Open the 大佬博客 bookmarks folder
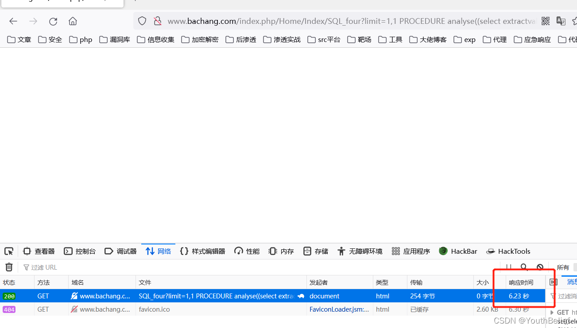Screen dimensions: 577x328 428,39
